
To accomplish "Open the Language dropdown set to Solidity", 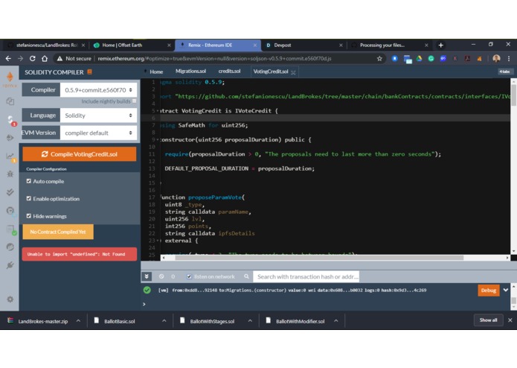I will tap(98, 115).
